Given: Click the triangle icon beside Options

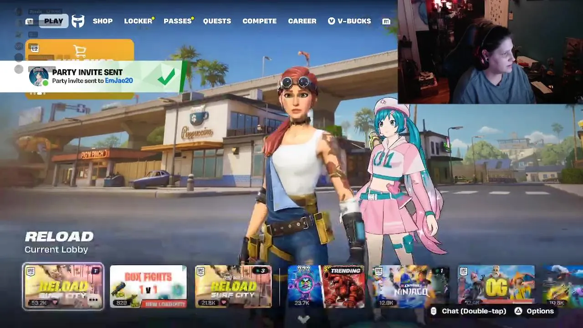Looking at the screenshot, I should (518, 311).
